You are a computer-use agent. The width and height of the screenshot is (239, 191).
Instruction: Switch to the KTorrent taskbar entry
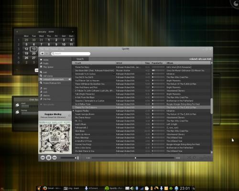92,188
